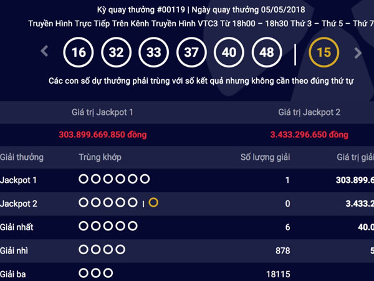The height and width of the screenshot is (281, 374).
Task: Click the right arrow for next draw
Action: [x=358, y=52]
